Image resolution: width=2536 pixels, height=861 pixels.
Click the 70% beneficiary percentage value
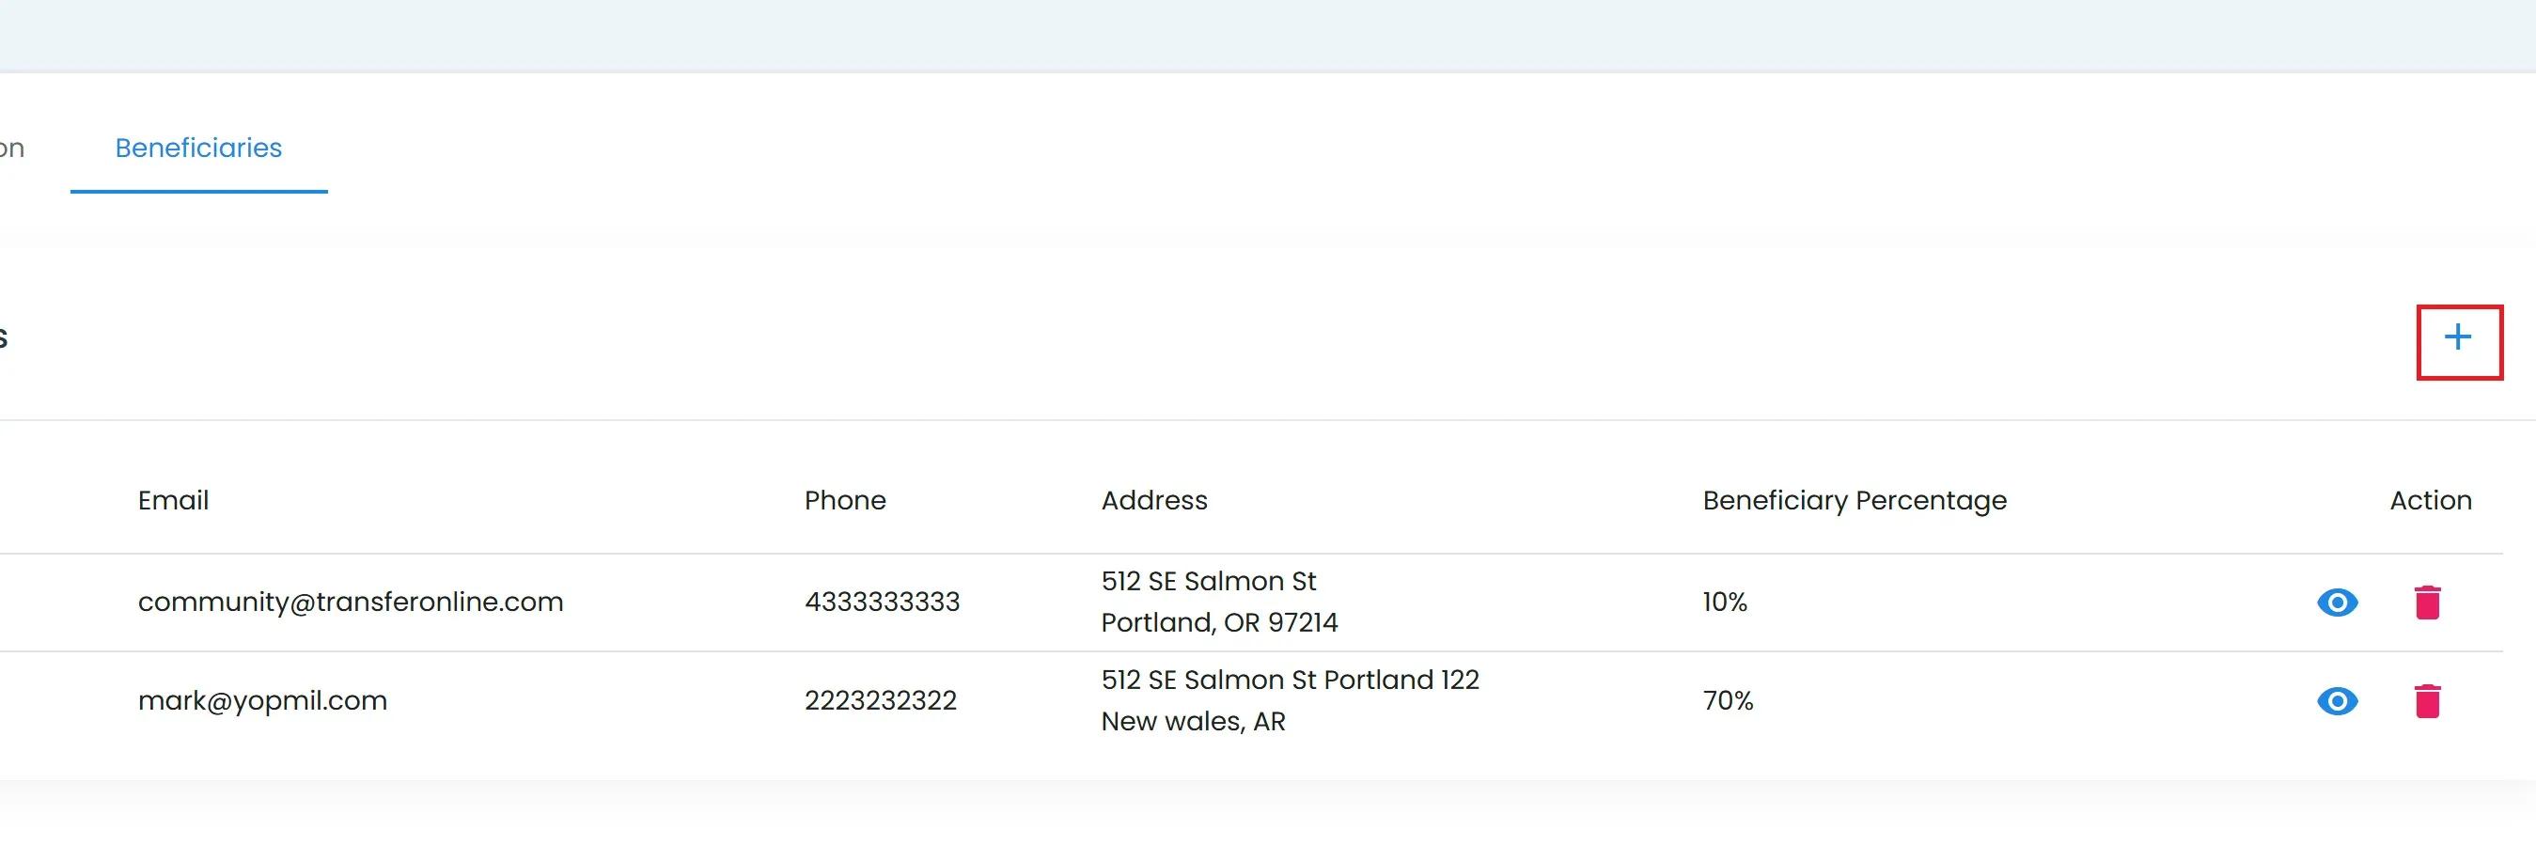(x=1728, y=700)
